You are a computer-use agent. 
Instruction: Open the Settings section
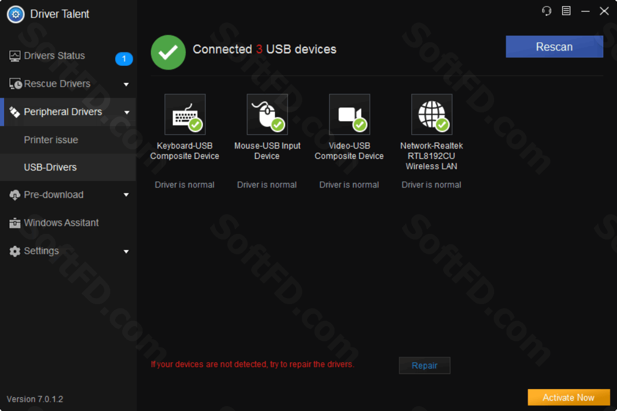tap(67, 251)
